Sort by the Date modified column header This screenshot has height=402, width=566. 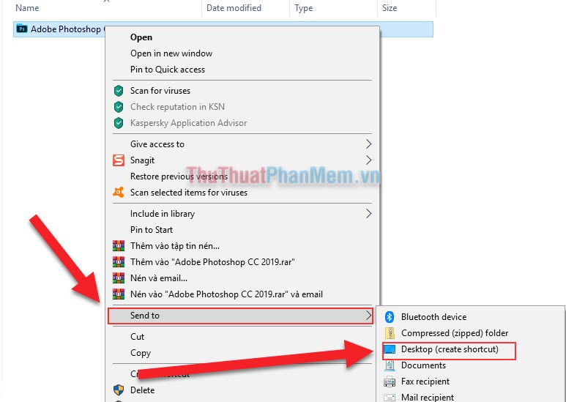tap(234, 8)
